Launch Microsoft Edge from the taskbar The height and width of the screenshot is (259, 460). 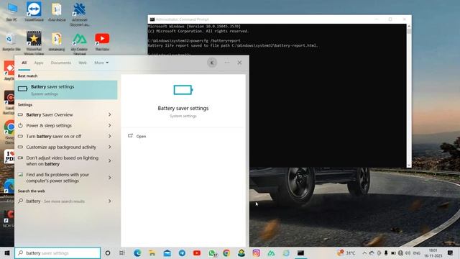[x=137, y=253]
